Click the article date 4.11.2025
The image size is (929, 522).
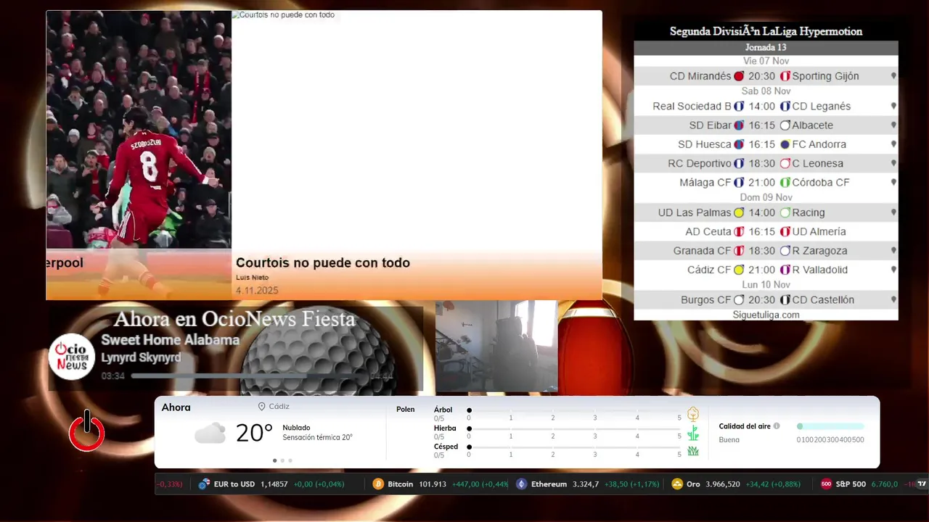click(x=257, y=291)
